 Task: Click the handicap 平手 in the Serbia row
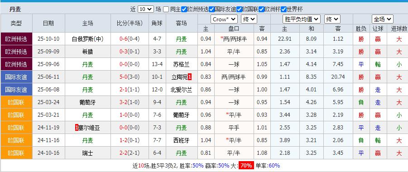pyautogui.click(x=234, y=128)
